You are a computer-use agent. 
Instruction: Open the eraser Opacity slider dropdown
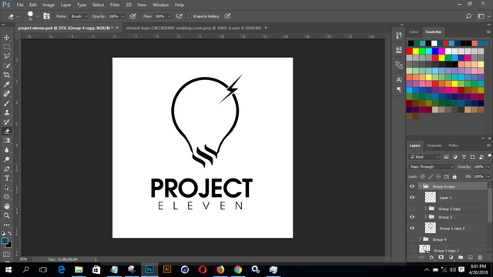(123, 16)
